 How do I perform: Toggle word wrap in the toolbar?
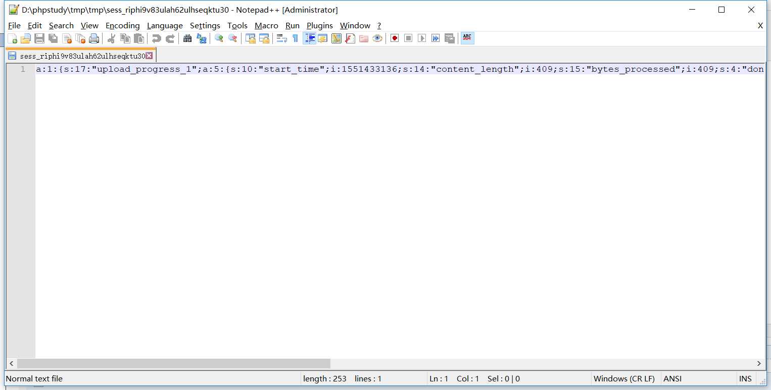281,38
